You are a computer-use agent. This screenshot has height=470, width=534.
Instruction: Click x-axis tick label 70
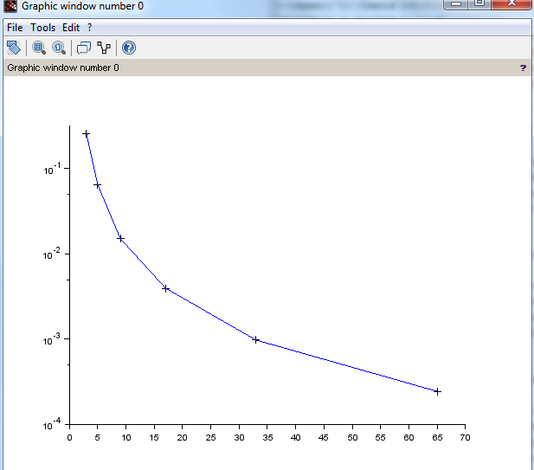[466, 438]
